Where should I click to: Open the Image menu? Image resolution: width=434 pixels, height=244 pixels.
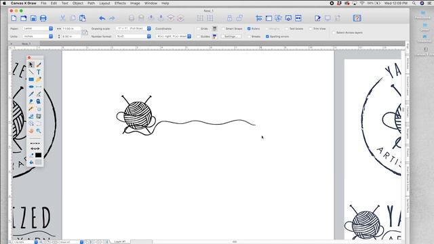(135, 3)
